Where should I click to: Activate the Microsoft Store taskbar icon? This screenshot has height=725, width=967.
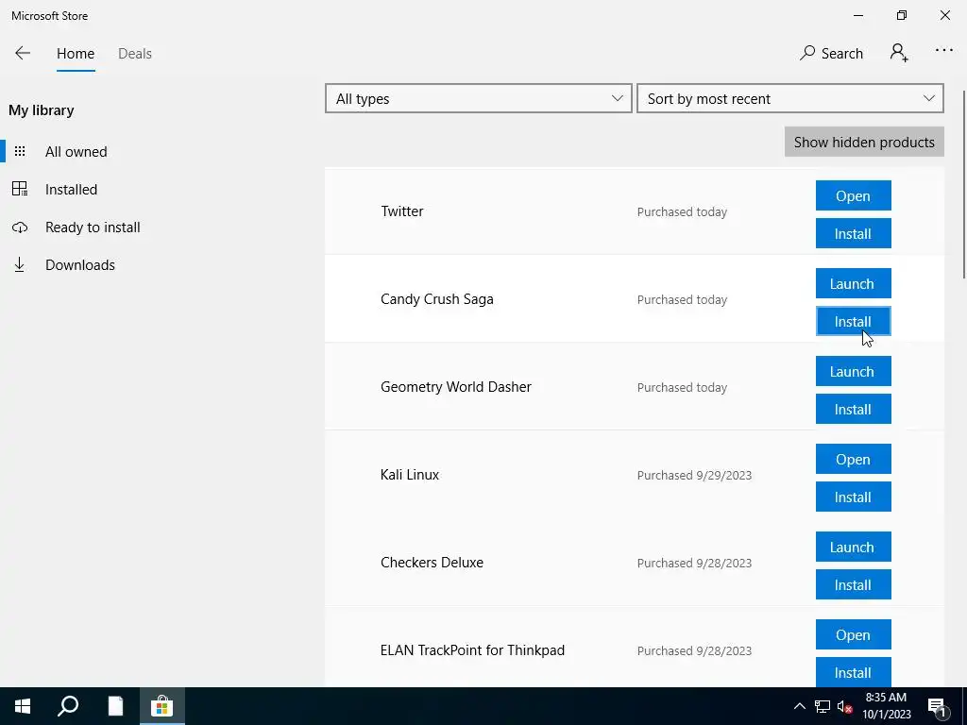tap(161, 706)
